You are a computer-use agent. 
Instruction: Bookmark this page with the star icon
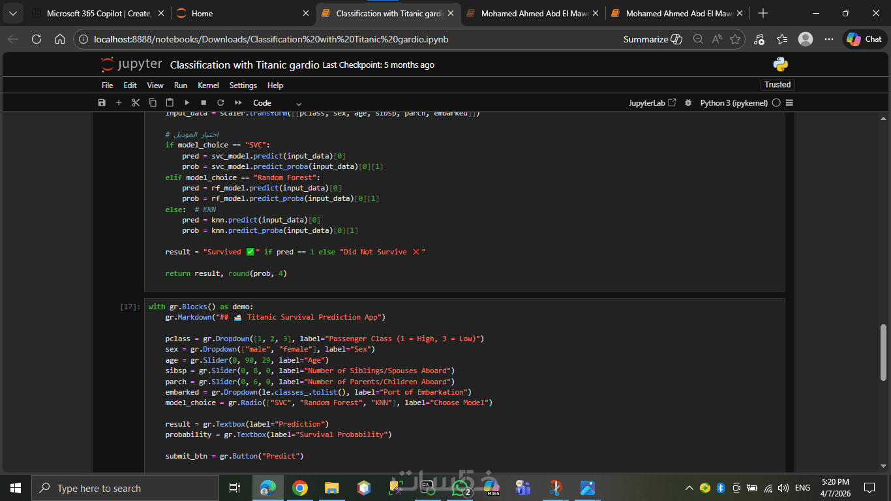pyautogui.click(x=735, y=39)
